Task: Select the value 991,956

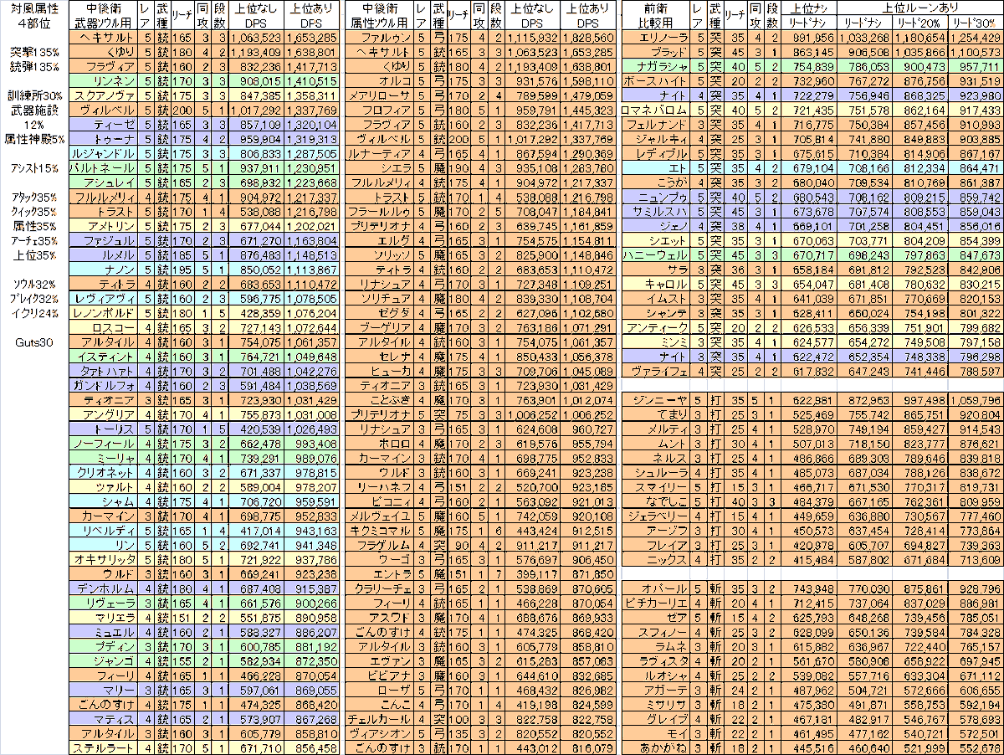Action: (811, 39)
